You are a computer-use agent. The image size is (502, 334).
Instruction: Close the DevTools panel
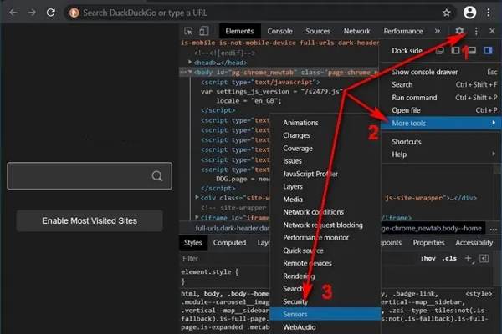point(492,31)
